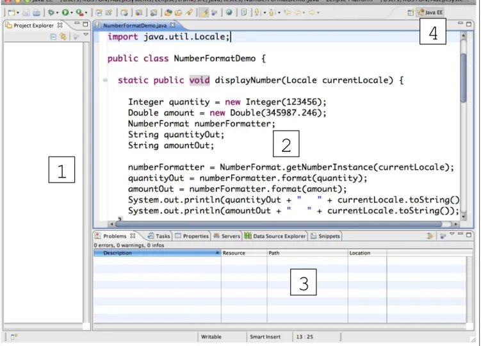Click the Back navigation arrow icon

[x=297, y=13]
